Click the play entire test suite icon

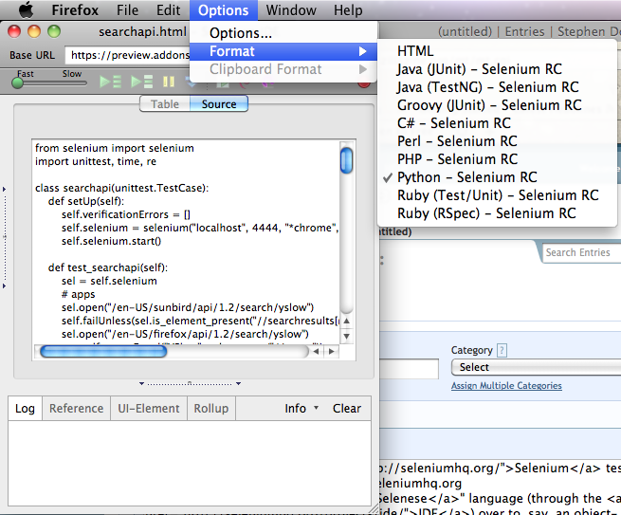click(111, 82)
